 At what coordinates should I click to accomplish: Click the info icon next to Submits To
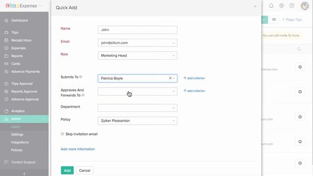point(81,77)
